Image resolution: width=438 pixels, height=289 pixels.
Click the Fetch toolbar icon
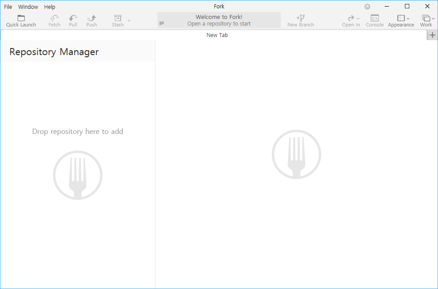click(54, 18)
